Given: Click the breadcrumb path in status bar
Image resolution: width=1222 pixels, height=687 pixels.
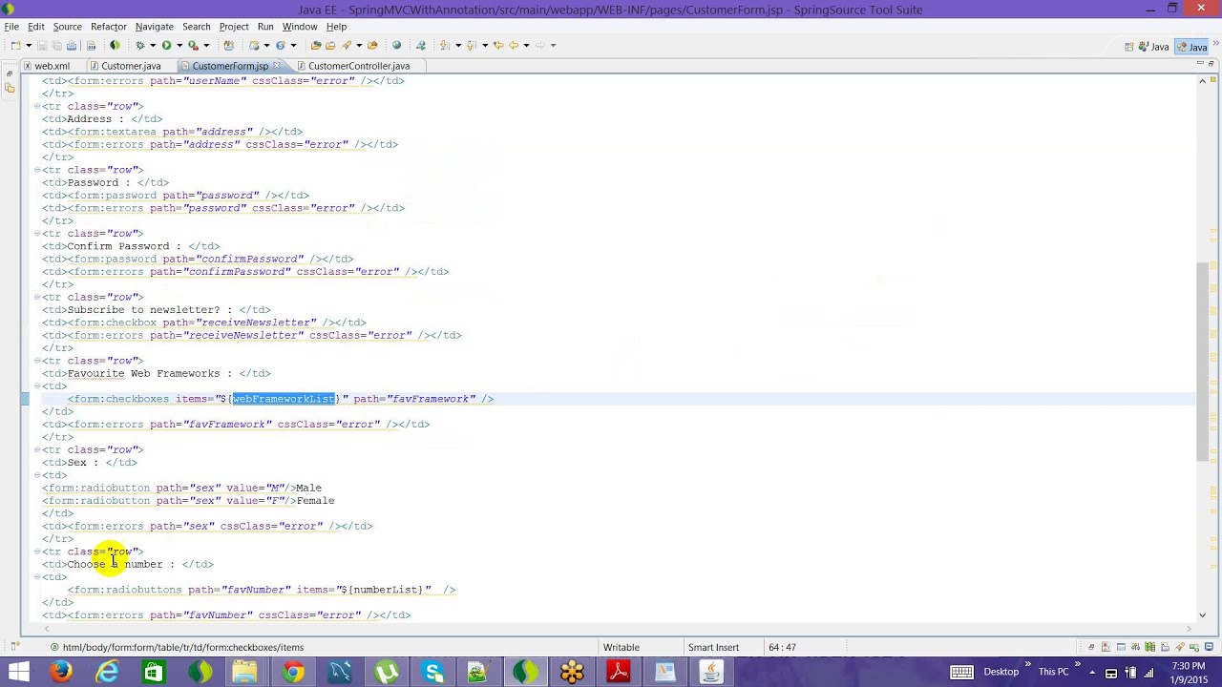Looking at the screenshot, I should (183, 647).
